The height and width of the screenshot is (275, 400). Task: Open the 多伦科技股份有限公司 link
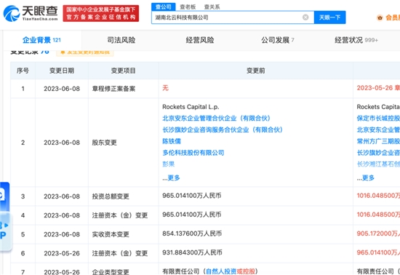193,153
